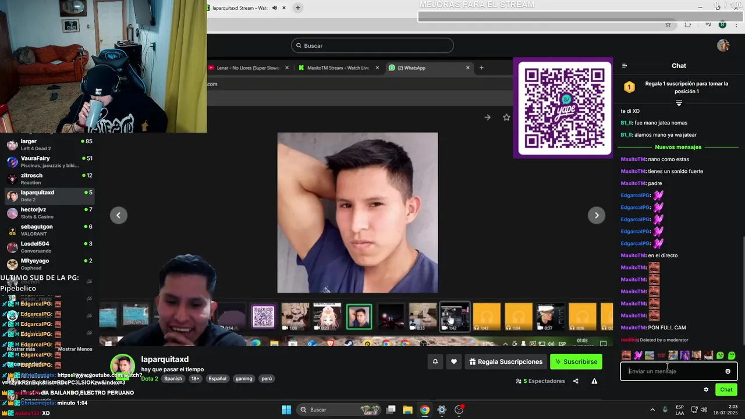This screenshot has width=745, height=419.
Task: Switch to MaxitoTM Stream tab in inner browser
Action: pyautogui.click(x=338, y=68)
